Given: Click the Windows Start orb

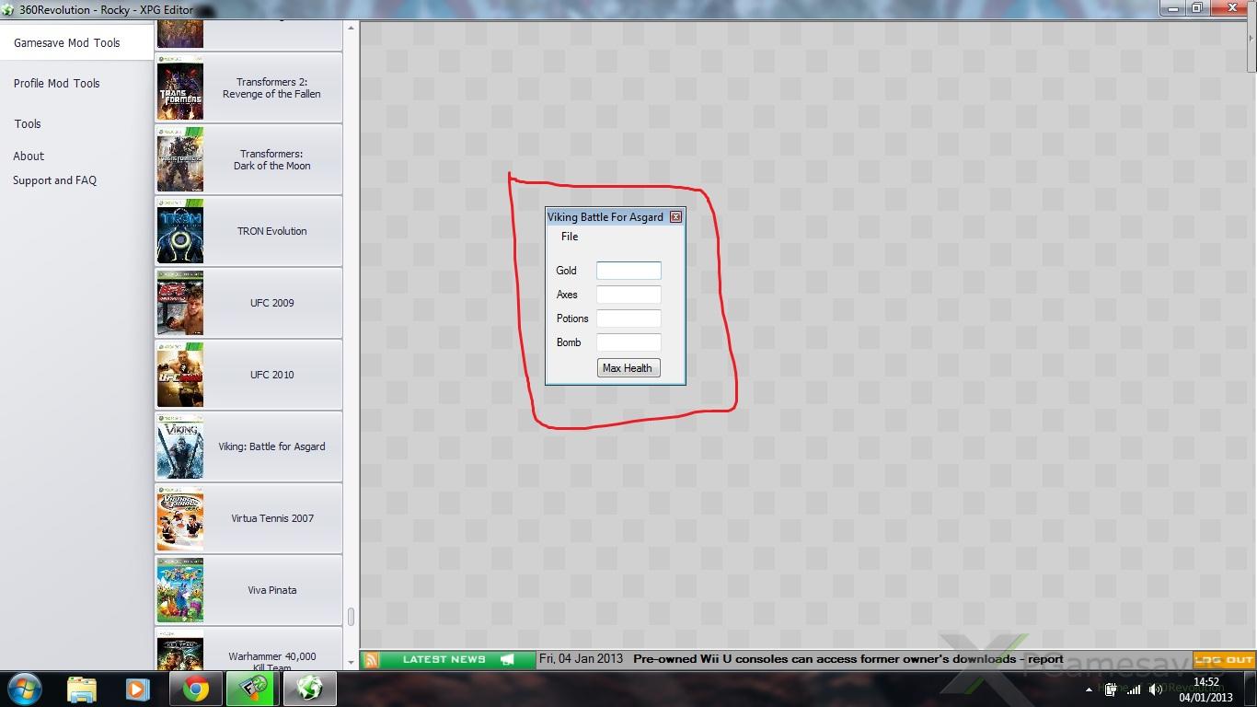Looking at the screenshot, I should [x=25, y=689].
